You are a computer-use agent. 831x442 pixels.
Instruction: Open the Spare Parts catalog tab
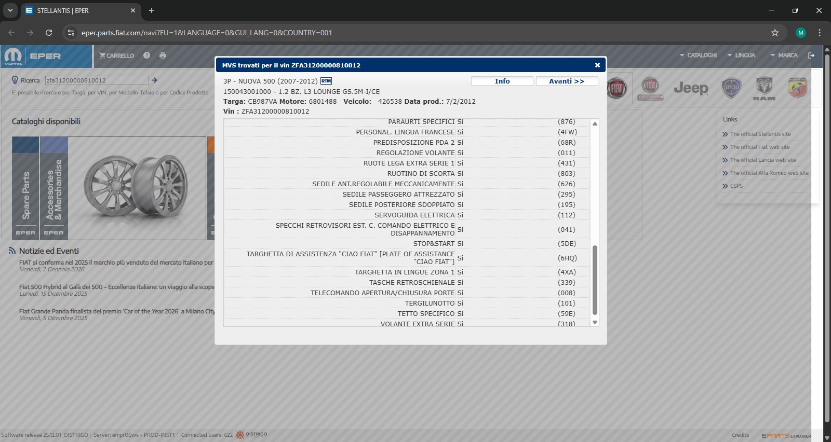coord(25,188)
